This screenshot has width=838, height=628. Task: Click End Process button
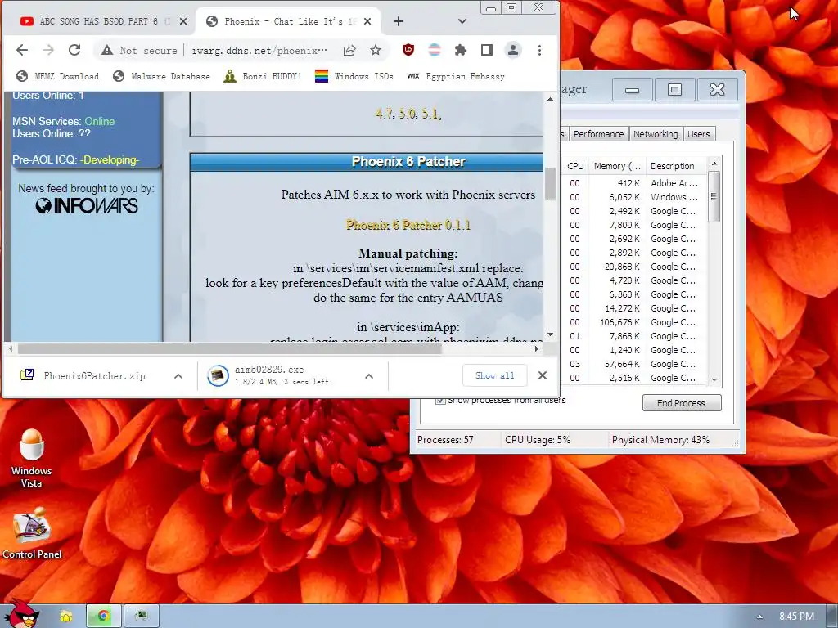pos(682,402)
